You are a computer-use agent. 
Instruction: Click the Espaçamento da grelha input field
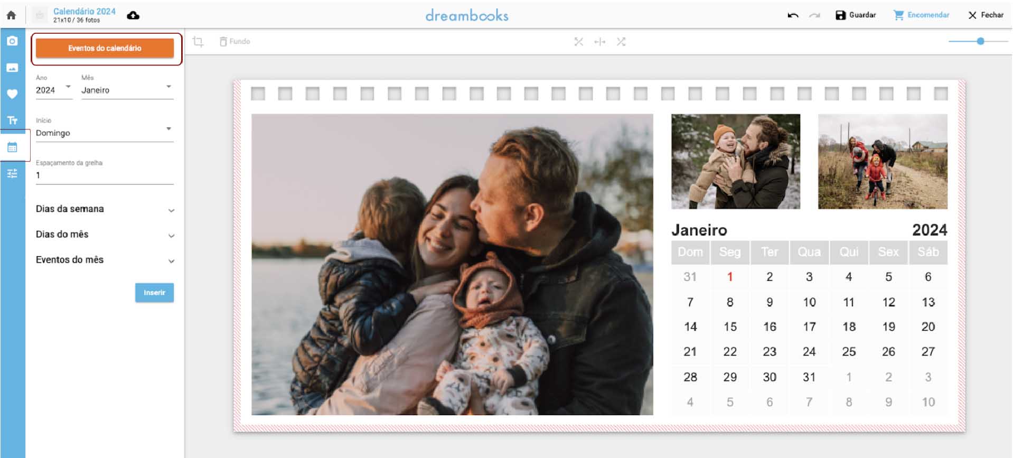pos(104,175)
